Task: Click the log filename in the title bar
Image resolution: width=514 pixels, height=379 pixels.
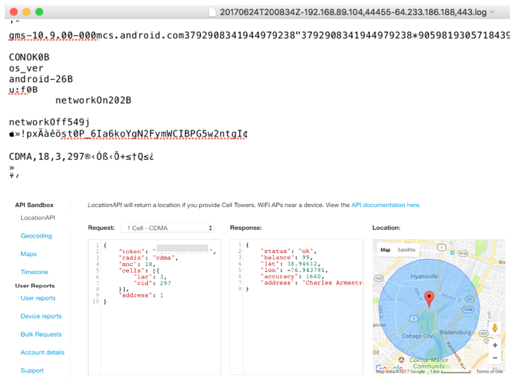Action: pyautogui.click(x=353, y=12)
